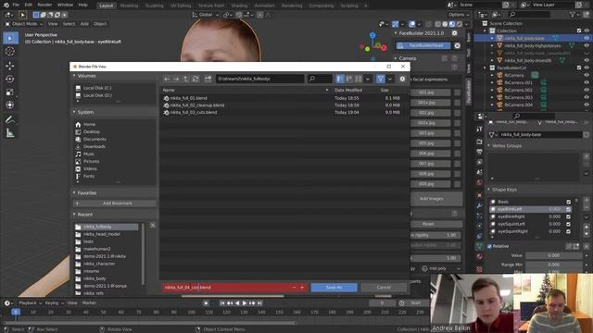
Task: Select the Measure tool
Action: coord(10,133)
